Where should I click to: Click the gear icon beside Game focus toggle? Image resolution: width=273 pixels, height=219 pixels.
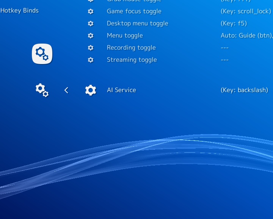tap(91, 11)
